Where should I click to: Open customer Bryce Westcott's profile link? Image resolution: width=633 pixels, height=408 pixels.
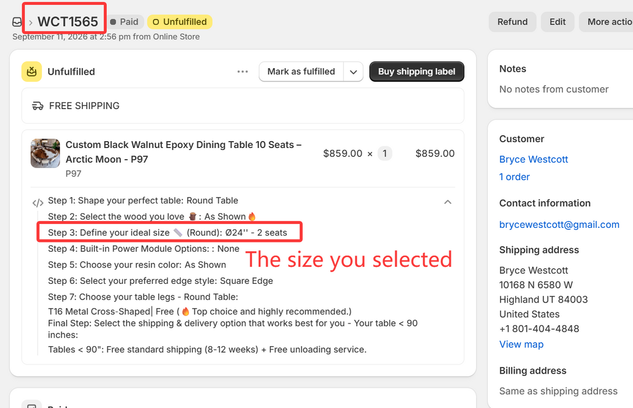[x=533, y=159]
